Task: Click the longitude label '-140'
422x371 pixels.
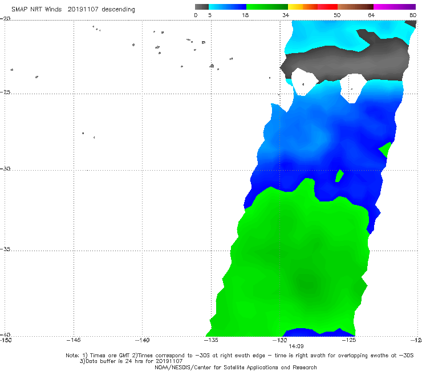Action: coord(142,340)
